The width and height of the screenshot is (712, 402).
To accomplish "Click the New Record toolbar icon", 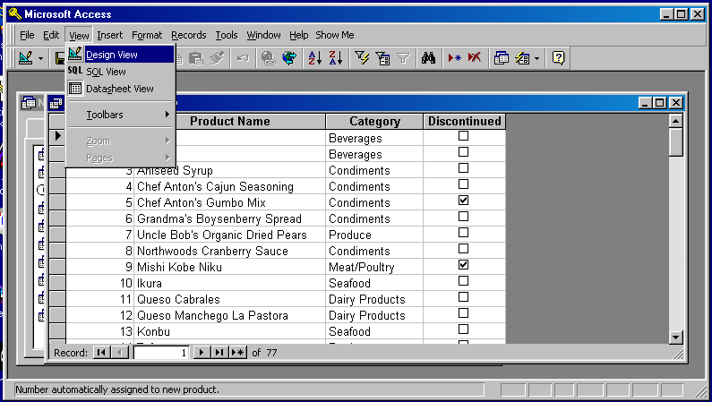I will point(455,58).
